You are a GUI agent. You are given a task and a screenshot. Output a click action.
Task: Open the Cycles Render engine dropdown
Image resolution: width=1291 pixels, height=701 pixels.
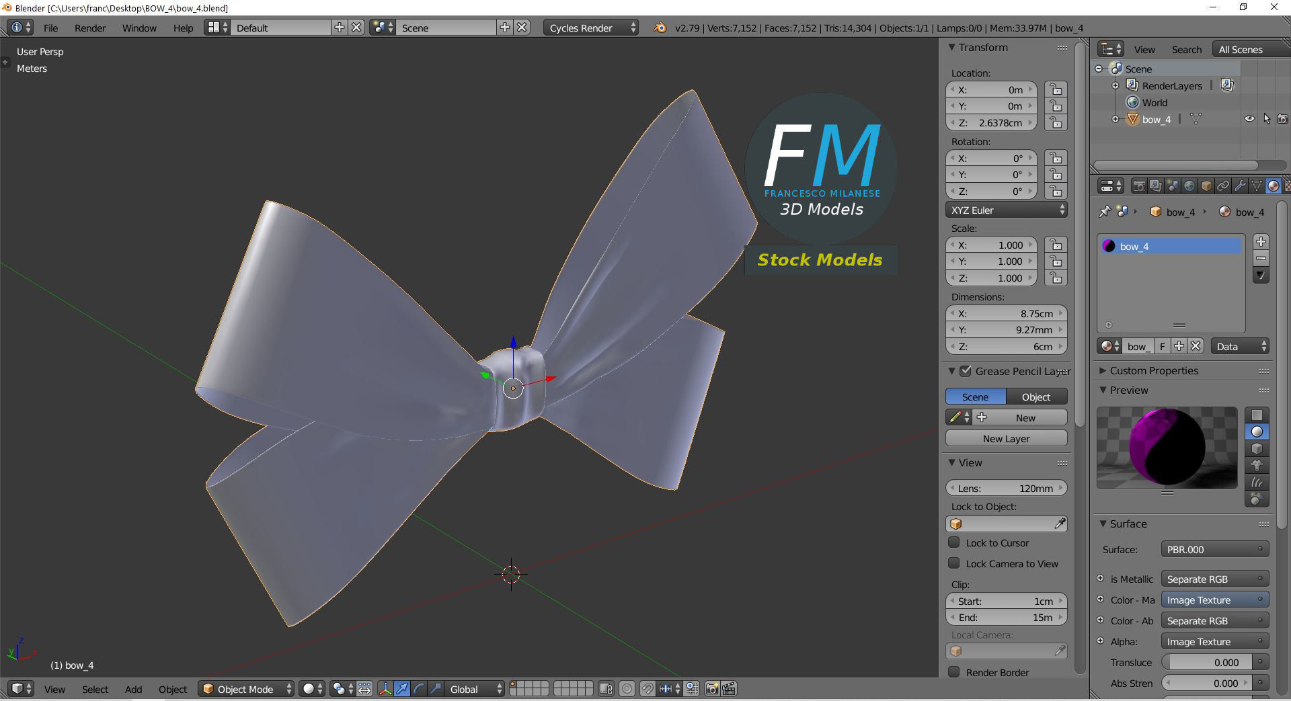coord(590,28)
